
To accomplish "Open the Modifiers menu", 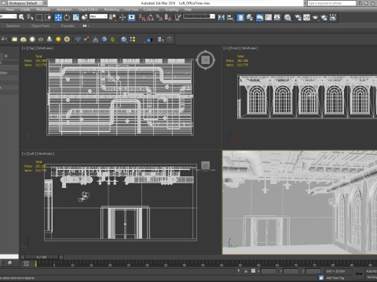I will [43, 9].
